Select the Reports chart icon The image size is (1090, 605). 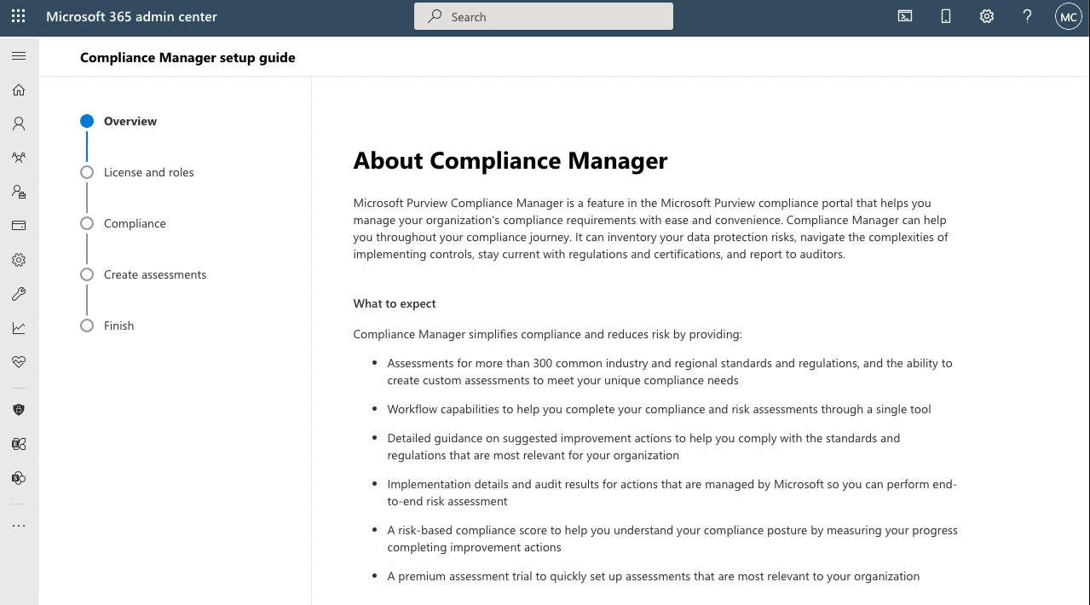pos(18,328)
